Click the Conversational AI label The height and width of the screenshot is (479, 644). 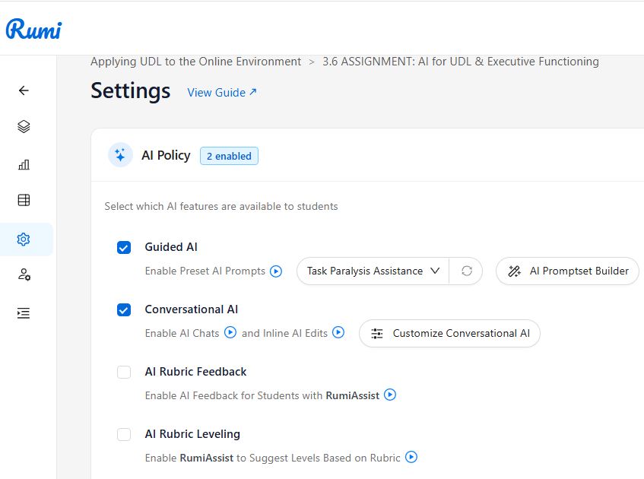pos(192,309)
